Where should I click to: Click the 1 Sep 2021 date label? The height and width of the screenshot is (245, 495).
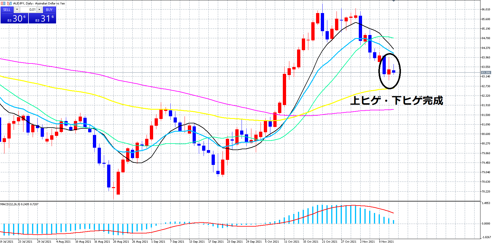pyautogui.click(x=158, y=241)
